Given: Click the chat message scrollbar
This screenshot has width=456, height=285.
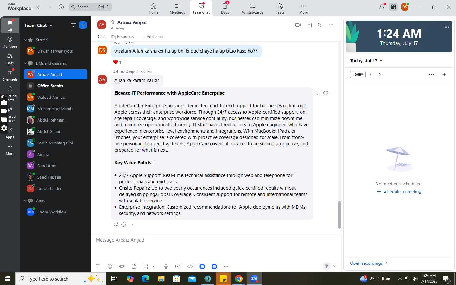Looking at the screenshot, I should click(339, 215).
